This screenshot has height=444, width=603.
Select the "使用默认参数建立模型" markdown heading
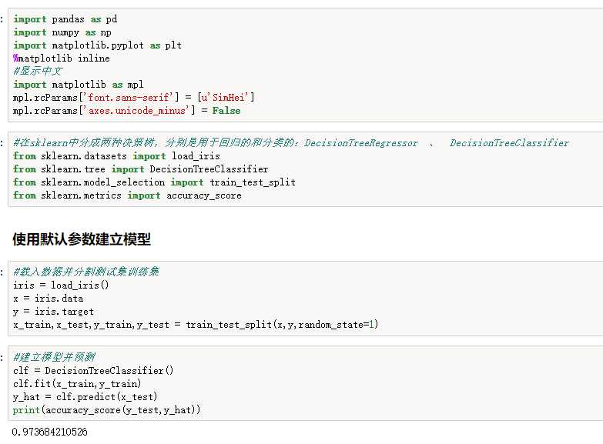[82, 239]
